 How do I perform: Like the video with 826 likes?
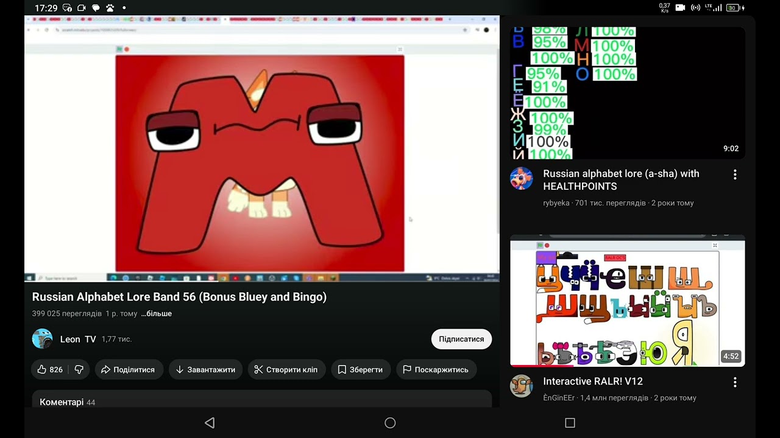tap(49, 369)
